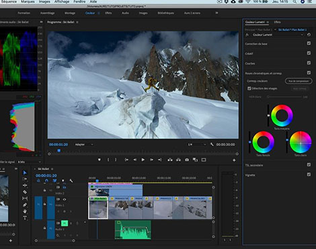Open the Program: Ski Ballet panel menu
This screenshot has width=316, height=249.
(x=77, y=22)
